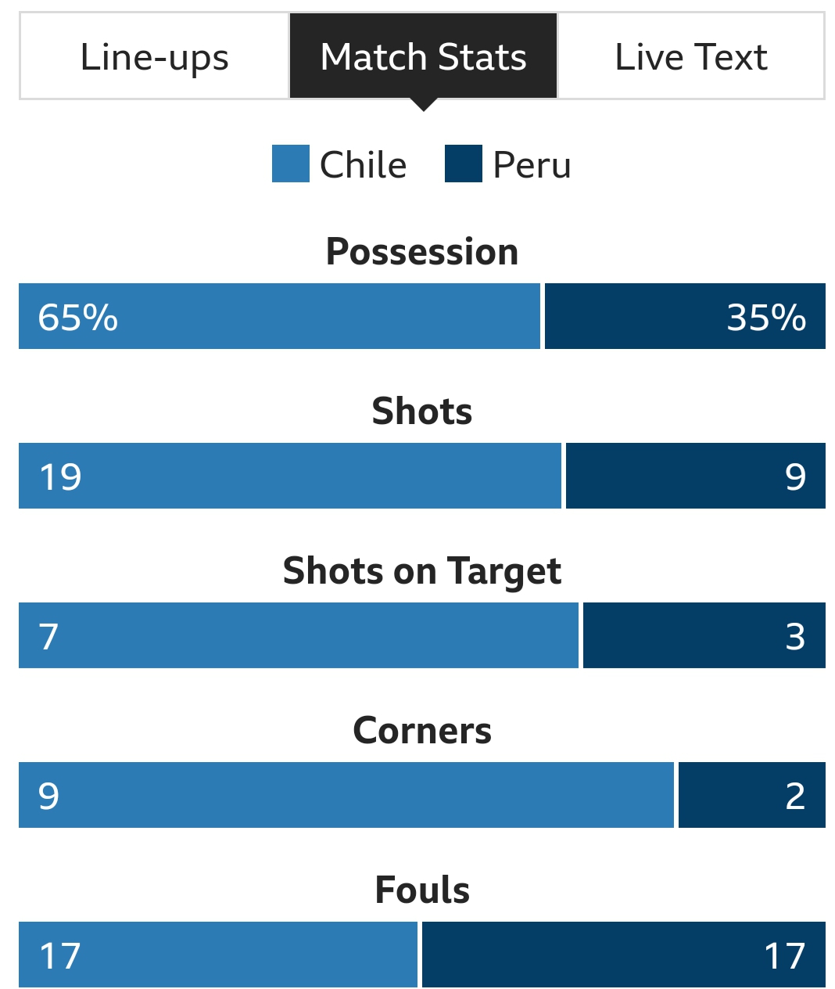Screen dimensions: 835x989
Task: Open the Live Text tab
Action: [691, 56]
